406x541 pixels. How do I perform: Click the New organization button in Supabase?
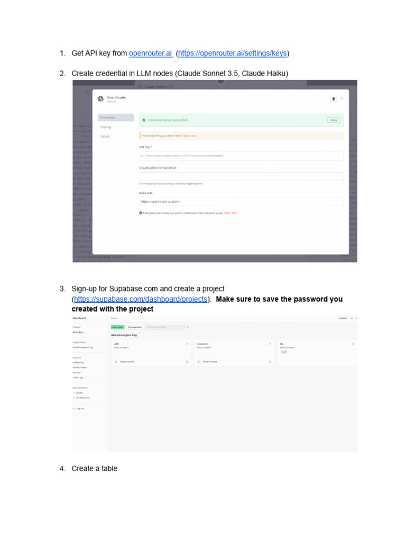(135, 327)
